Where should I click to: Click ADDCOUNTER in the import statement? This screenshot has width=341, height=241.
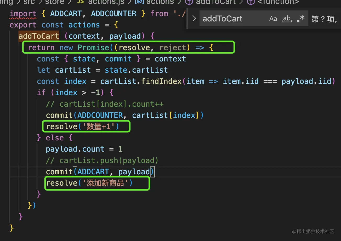tap(113, 14)
